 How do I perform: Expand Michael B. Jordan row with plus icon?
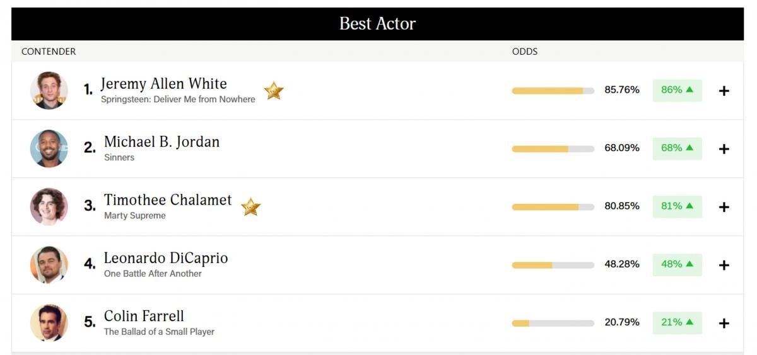(724, 149)
